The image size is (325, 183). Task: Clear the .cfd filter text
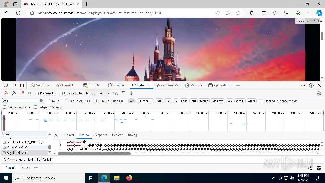(41, 101)
